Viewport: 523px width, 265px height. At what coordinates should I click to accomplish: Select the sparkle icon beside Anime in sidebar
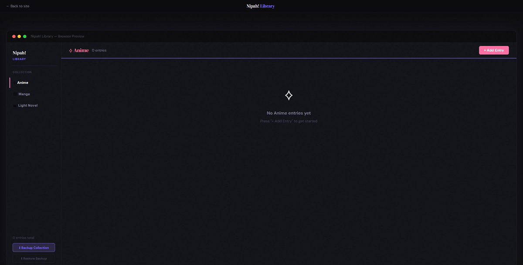[x=14, y=83]
